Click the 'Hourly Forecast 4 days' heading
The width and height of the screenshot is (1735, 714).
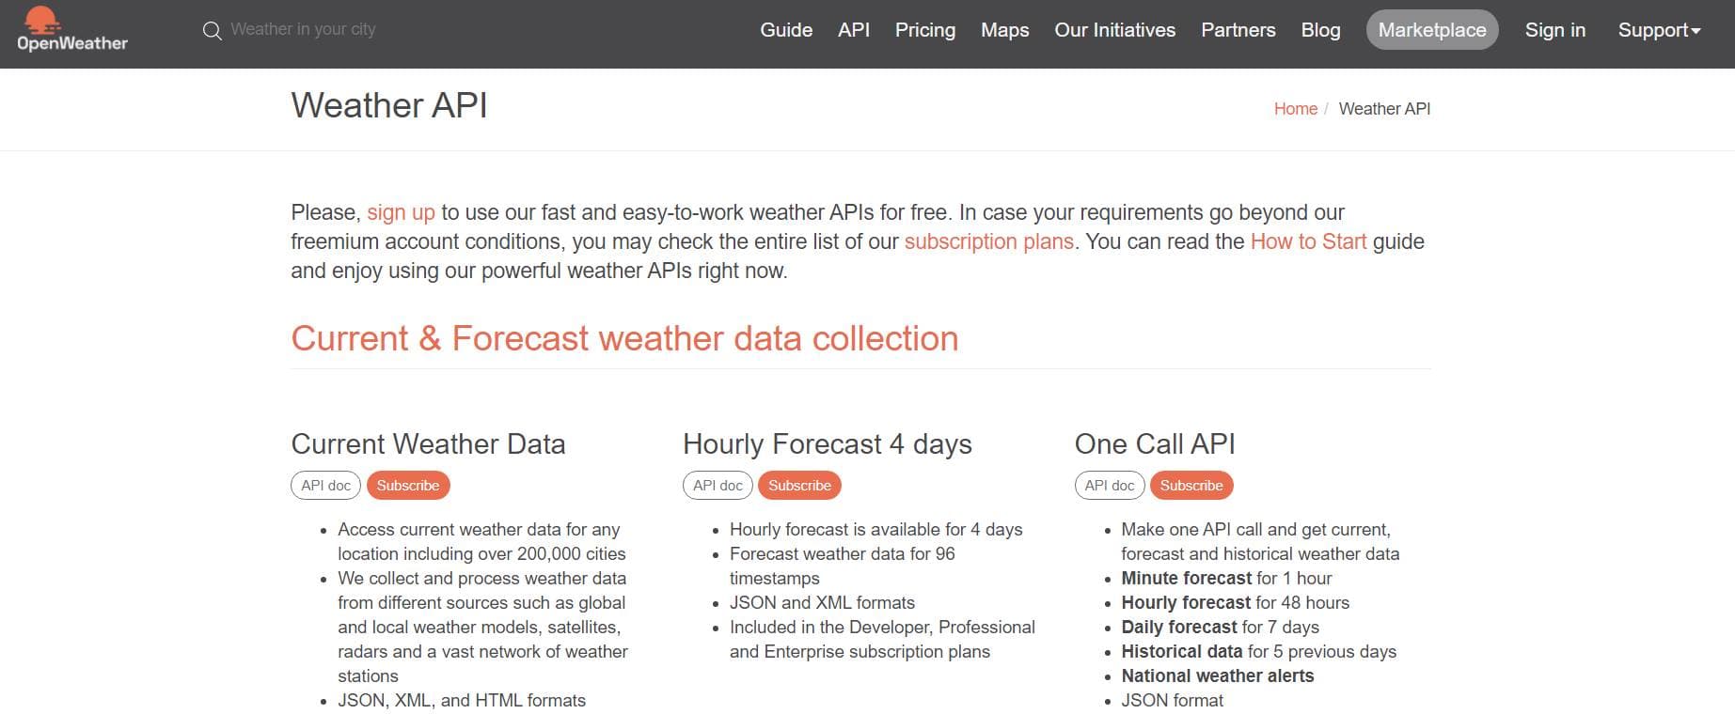(828, 443)
